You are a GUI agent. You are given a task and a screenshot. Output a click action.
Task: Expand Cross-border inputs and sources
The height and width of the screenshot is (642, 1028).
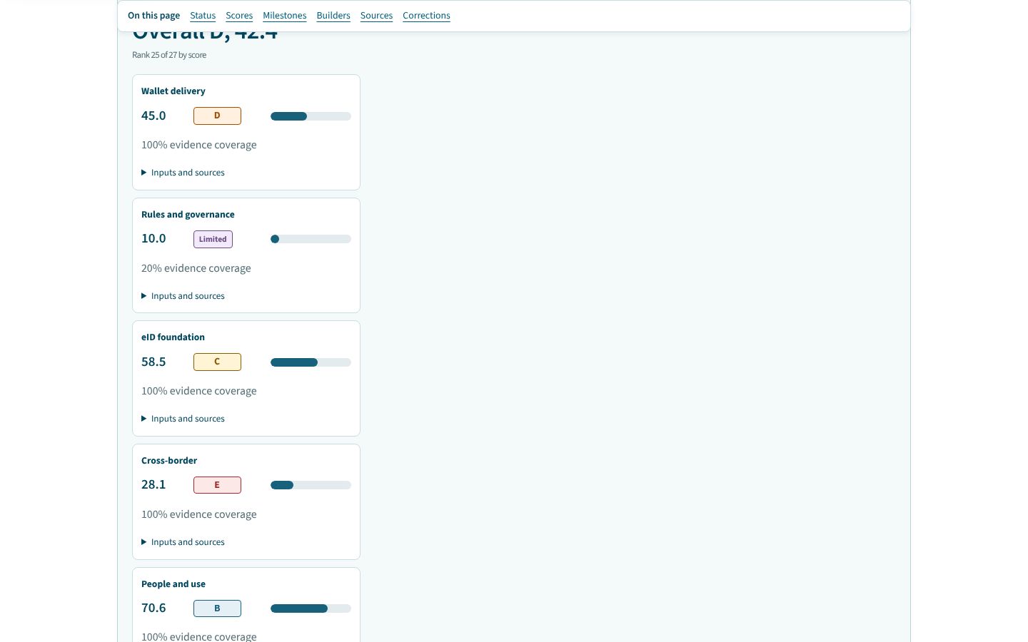183,542
